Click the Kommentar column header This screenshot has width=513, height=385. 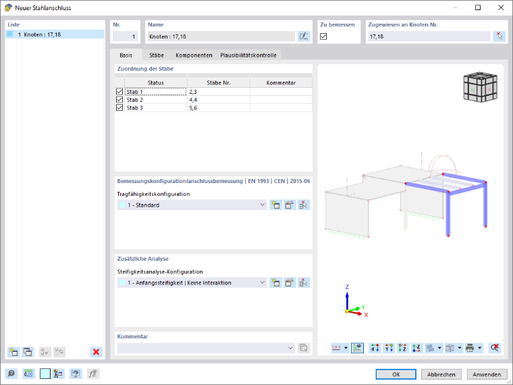coord(281,83)
